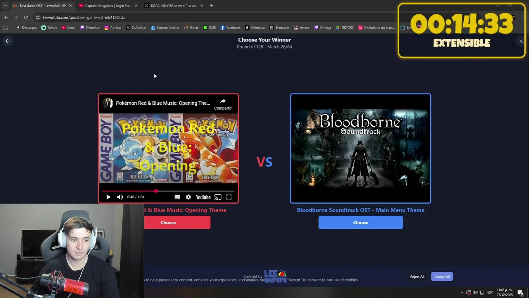The image size is (529, 298).
Task: View site information icon in address bar
Action: tap(38, 17)
